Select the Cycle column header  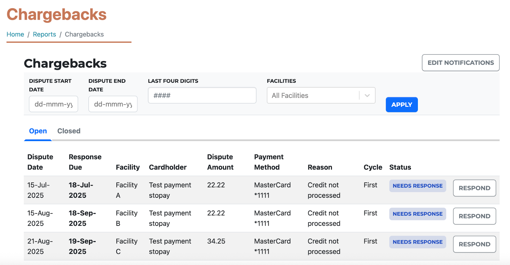point(373,167)
